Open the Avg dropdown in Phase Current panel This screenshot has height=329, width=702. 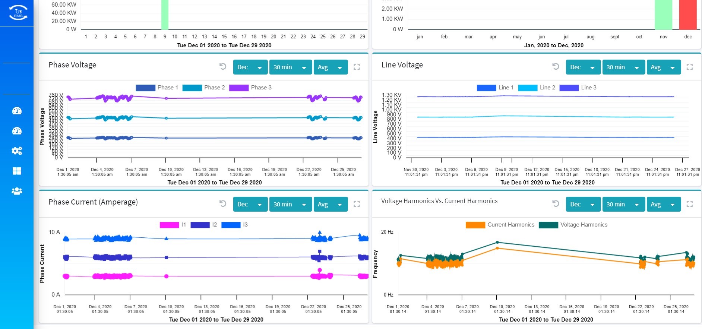pos(331,205)
